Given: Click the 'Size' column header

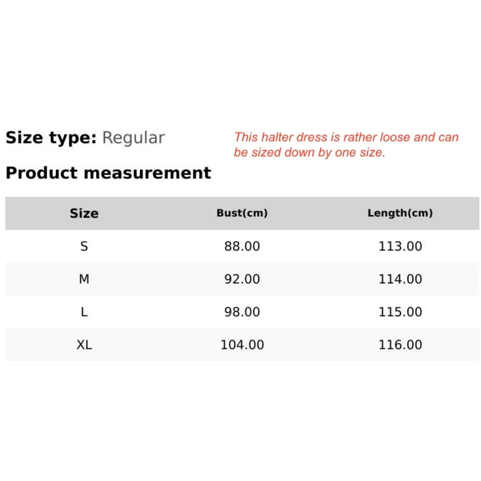Looking at the screenshot, I should (x=84, y=213).
